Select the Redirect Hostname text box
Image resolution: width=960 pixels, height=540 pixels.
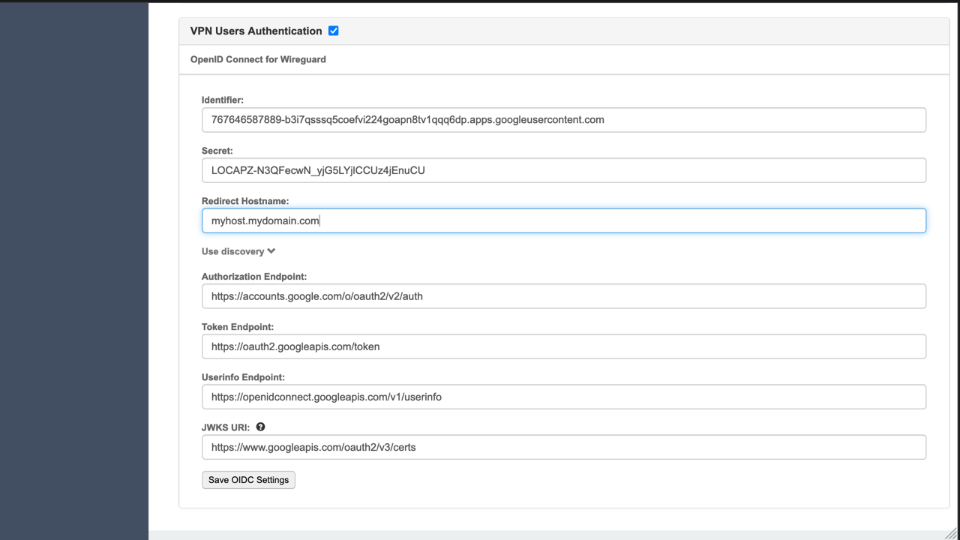click(x=563, y=220)
